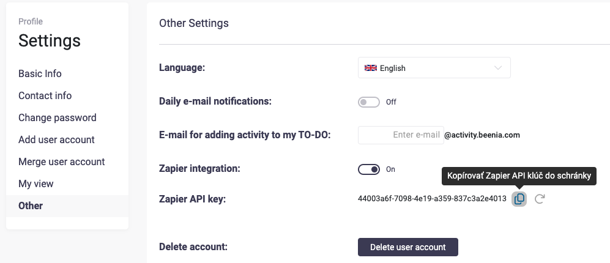Regenerate the Zapier API key
The width and height of the screenshot is (610, 263).
click(x=540, y=199)
